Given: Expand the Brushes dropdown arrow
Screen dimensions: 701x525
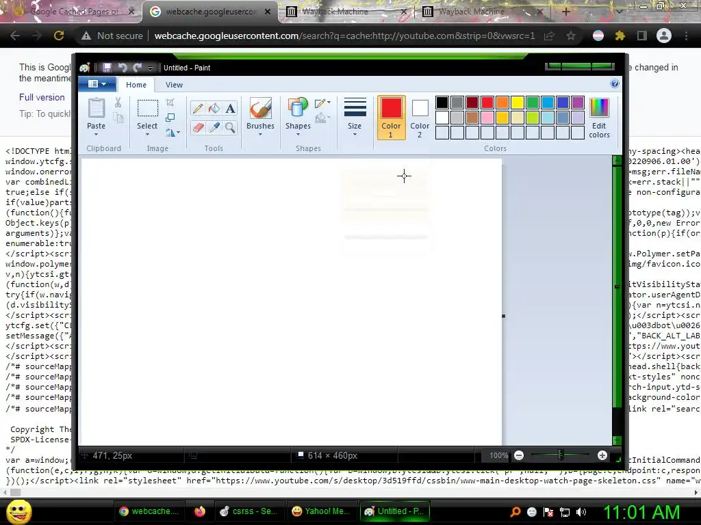Looking at the screenshot, I should pyautogui.click(x=260, y=135).
